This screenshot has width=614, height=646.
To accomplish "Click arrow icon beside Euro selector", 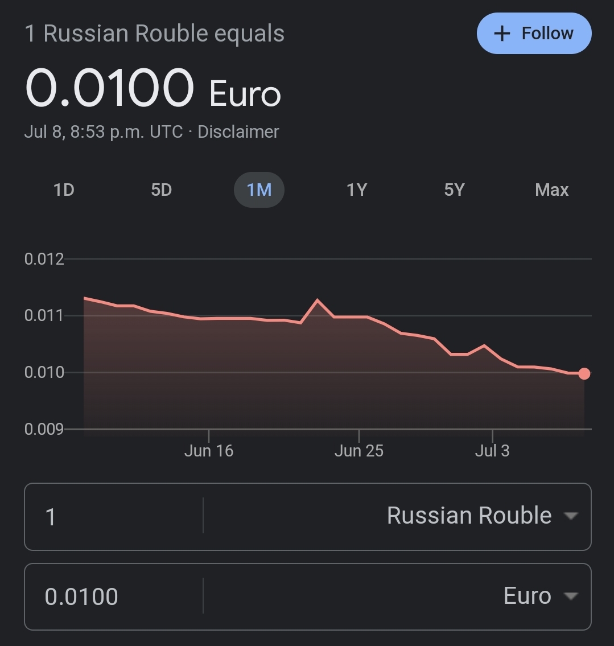I will click(x=571, y=596).
